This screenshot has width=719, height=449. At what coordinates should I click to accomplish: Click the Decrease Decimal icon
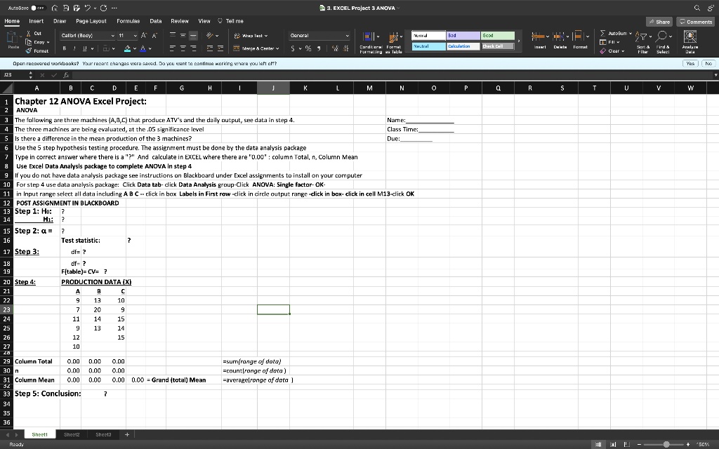point(345,48)
